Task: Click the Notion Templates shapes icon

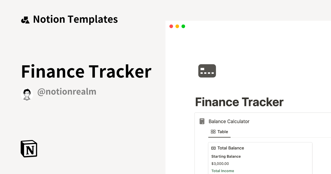Action: pyautogui.click(x=25, y=20)
